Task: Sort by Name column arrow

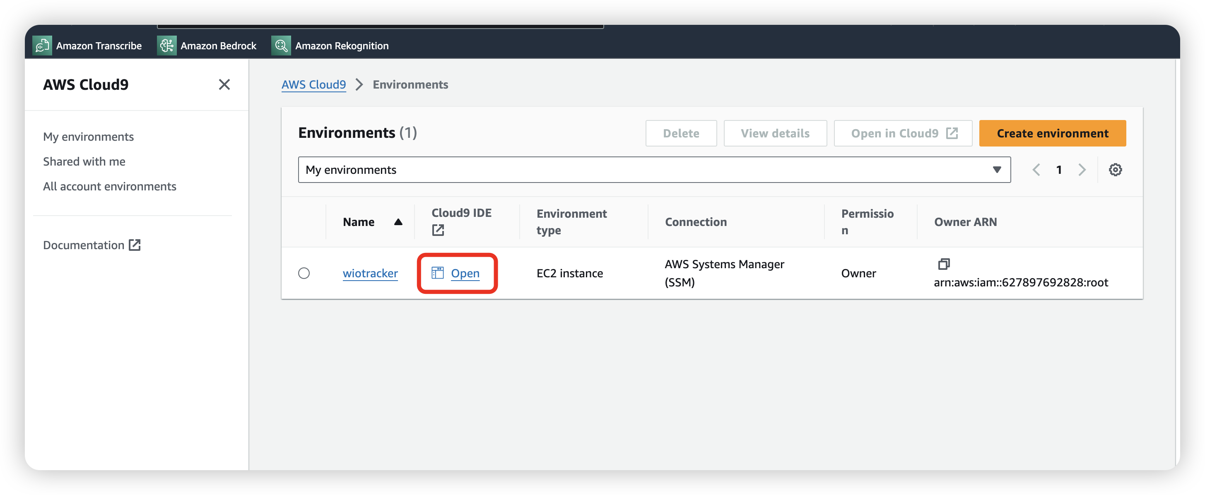Action: pyautogui.click(x=398, y=222)
